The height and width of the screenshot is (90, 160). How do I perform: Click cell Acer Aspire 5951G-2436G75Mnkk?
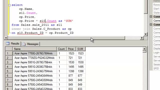tap(35, 71)
